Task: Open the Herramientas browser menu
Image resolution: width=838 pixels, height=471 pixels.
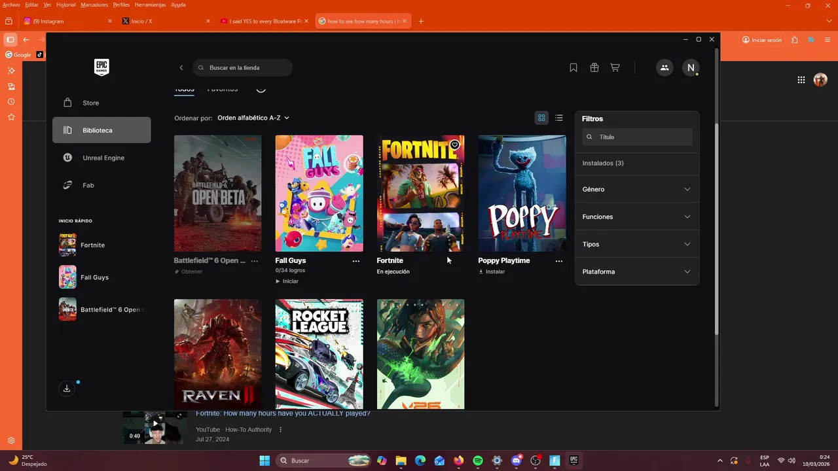Action: pos(150,5)
